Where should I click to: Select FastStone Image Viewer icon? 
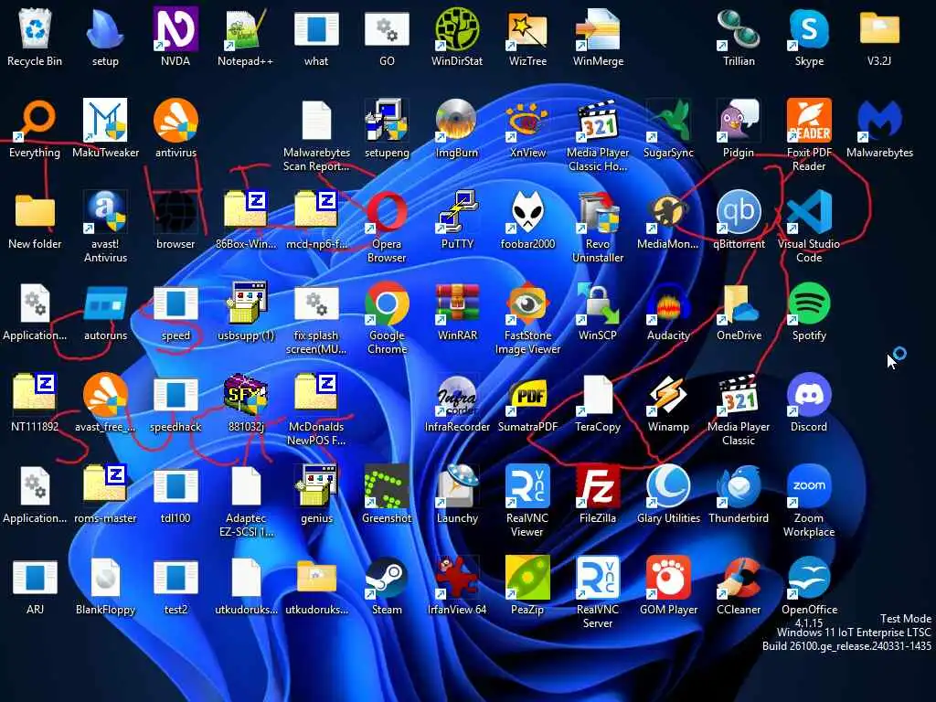527,303
